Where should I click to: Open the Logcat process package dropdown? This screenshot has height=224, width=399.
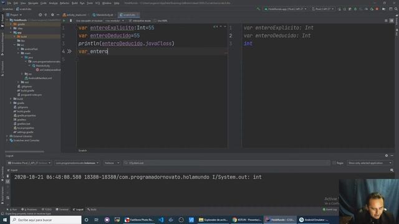pyautogui.click(x=77, y=163)
